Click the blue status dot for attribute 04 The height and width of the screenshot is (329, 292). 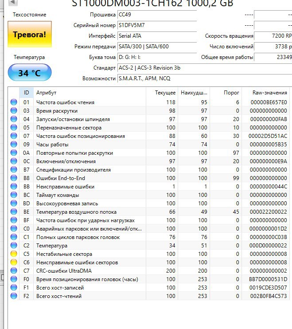click(x=14, y=119)
